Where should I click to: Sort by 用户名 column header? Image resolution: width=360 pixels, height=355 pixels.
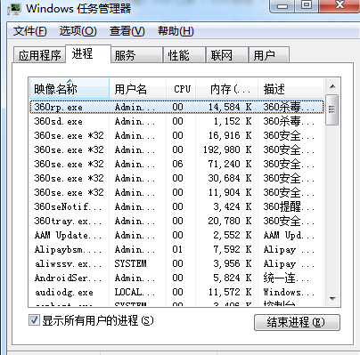point(138,89)
